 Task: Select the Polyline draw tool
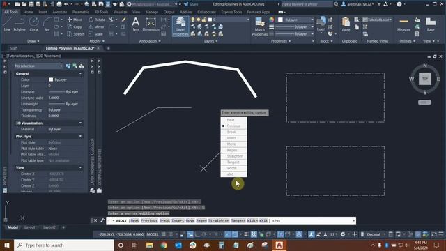click(x=20, y=24)
